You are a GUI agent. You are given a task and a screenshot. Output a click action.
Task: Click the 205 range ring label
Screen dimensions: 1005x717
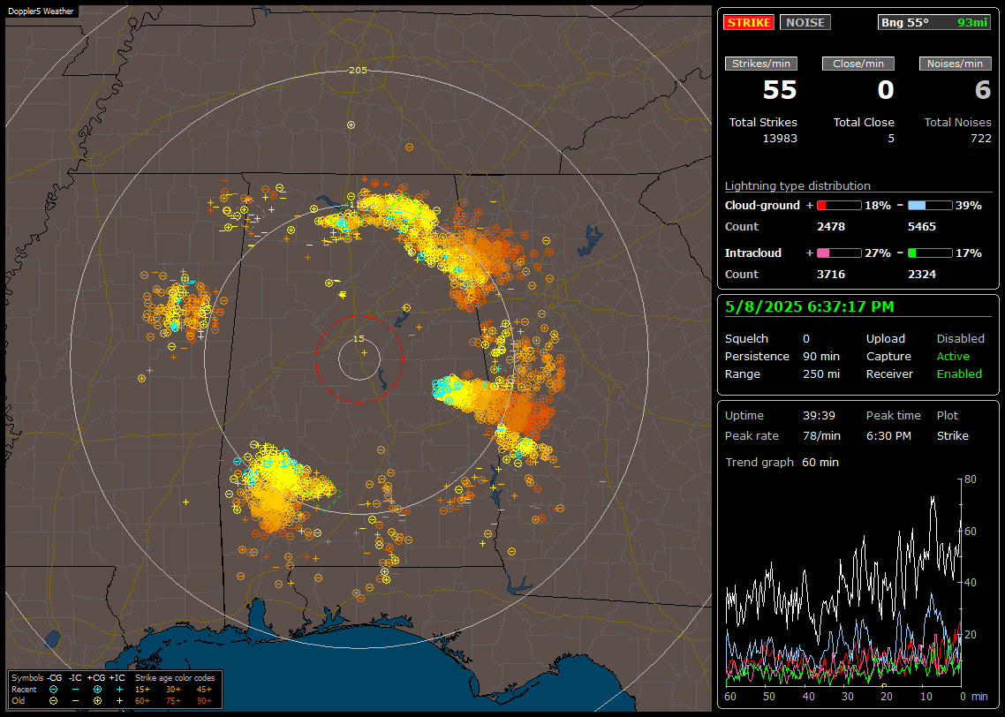358,71
